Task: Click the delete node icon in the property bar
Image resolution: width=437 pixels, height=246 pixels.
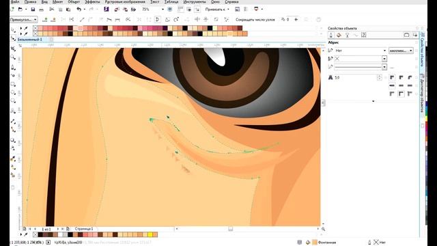Action: pyautogui.click(x=53, y=20)
